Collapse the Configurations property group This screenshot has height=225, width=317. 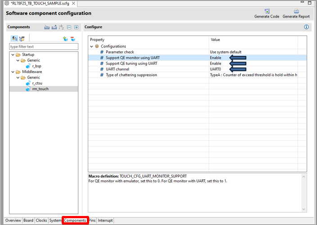pyautogui.click(x=92, y=46)
